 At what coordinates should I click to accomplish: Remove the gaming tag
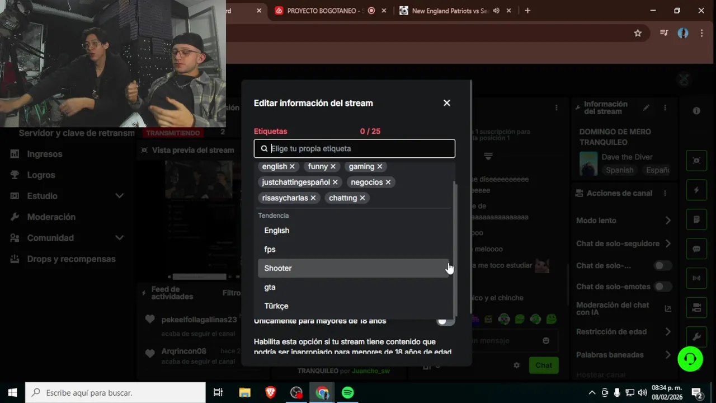pos(380,166)
